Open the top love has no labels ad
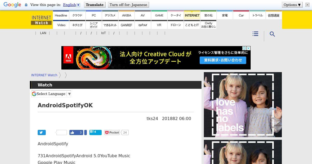The image size is (312, 164). (x=243, y=105)
